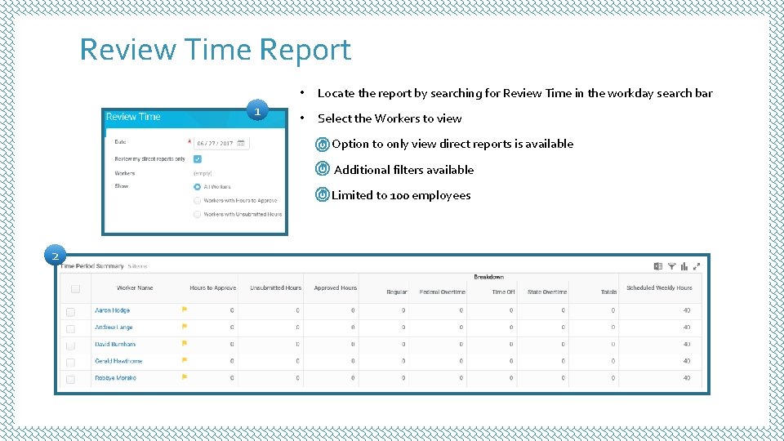Click the State Overtime column header
Screen dimensions: 784x441
pos(547,292)
